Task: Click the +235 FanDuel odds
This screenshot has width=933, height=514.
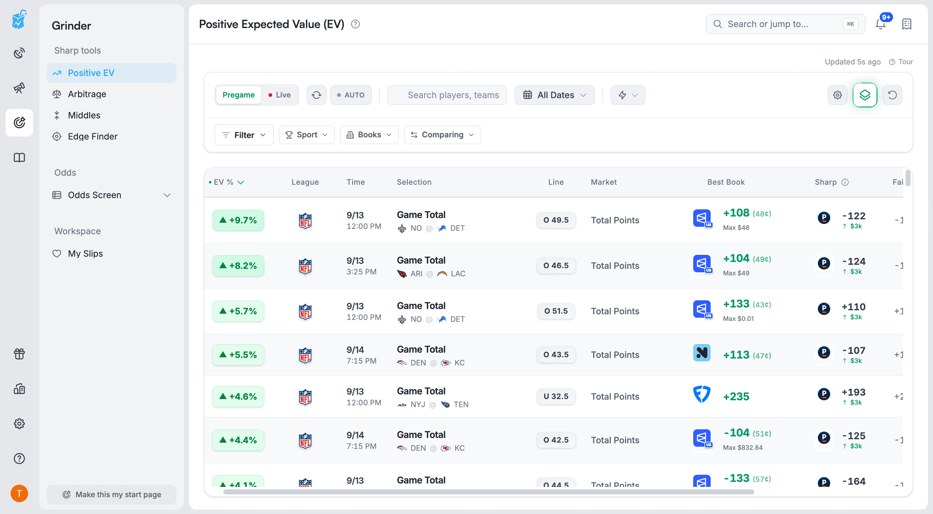Action: click(x=736, y=397)
